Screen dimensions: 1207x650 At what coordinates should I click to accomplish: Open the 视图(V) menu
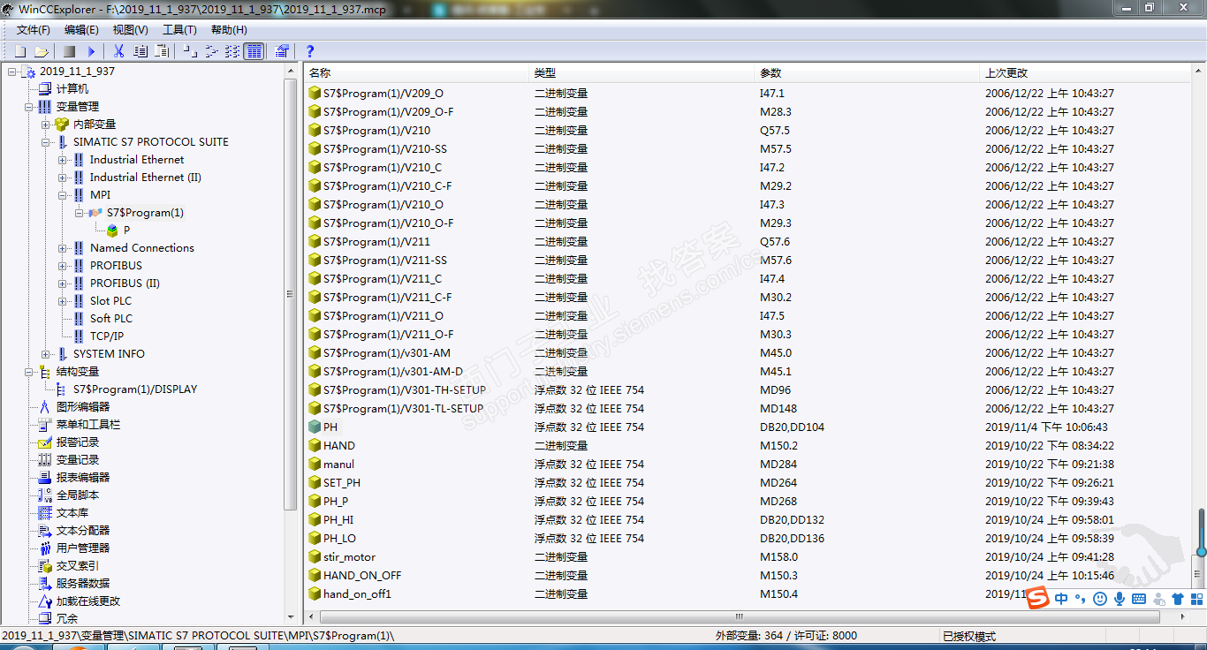[131, 30]
